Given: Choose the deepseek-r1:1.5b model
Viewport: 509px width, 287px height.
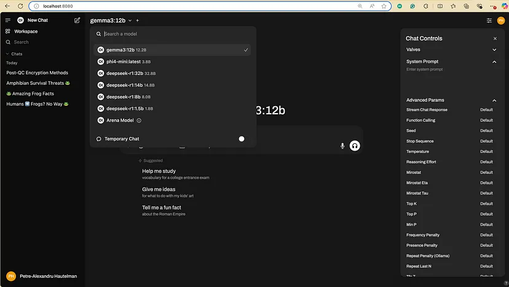Looking at the screenshot, I should (172, 108).
